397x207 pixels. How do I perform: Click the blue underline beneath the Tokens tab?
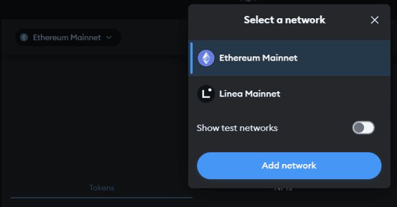(x=102, y=198)
